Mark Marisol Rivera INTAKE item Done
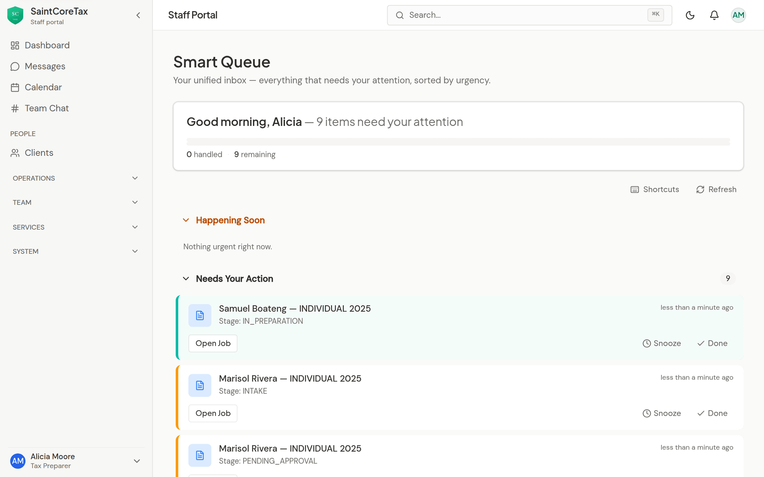The height and width of the screenshot is (477, 764). [713, 413]
